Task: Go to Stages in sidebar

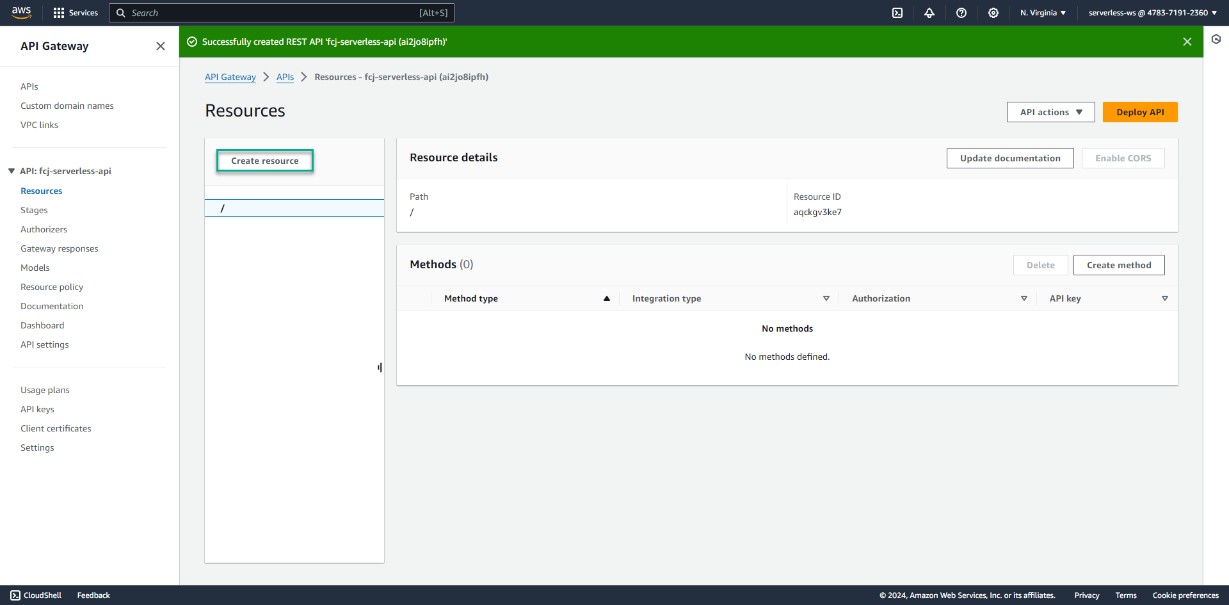Action: (x=34, y=210)
